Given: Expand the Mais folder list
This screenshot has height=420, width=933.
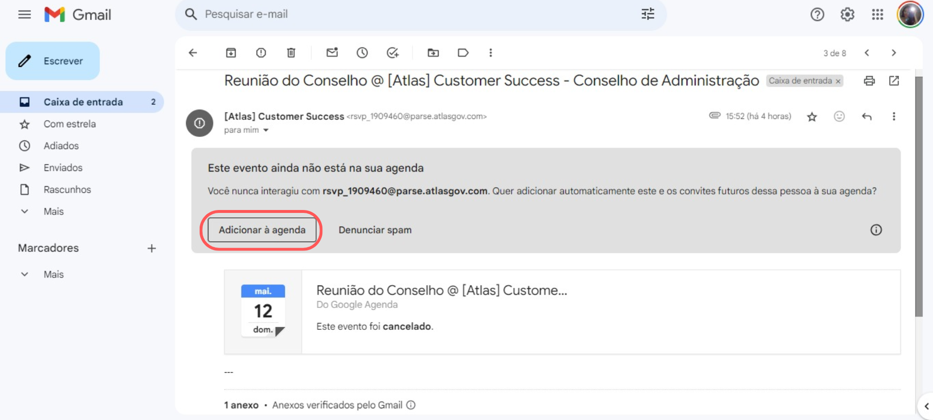Looking at the screenshot, I should [x=54, y=211].
